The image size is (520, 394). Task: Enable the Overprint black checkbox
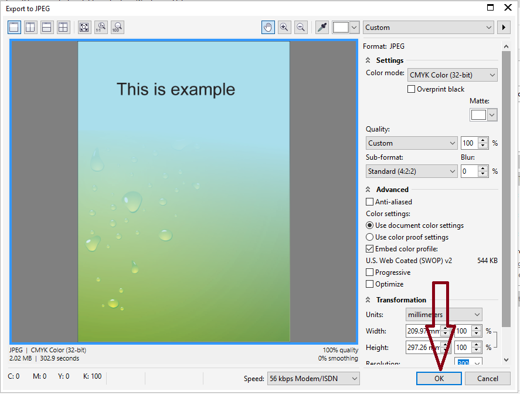point(411,89)
